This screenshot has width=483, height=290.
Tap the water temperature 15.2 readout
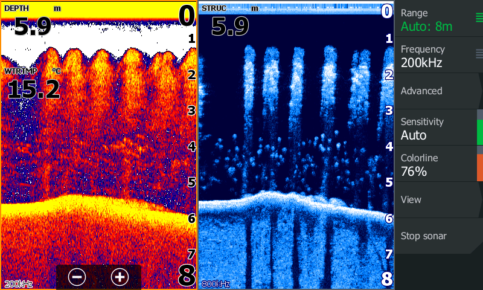[34, 89]
